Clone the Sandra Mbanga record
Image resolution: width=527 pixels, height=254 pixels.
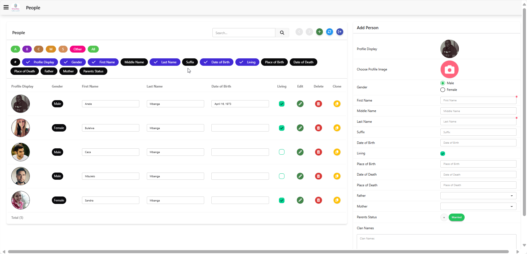[337, 200]
